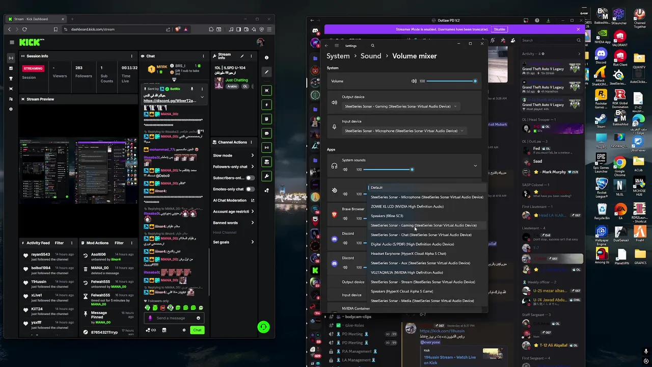This screenshot has width=652, height=367.
Task: Click the pencil edit icon in Stream info
Action: [x=242, y=56]
